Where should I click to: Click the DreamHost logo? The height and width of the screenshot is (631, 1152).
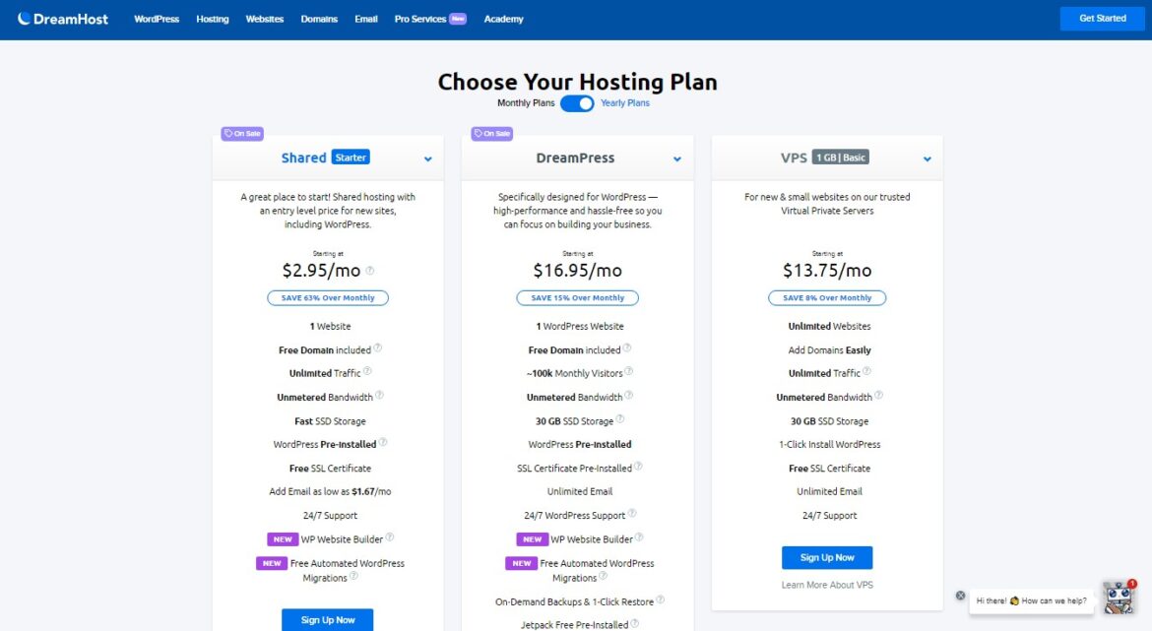coord(63,19)
